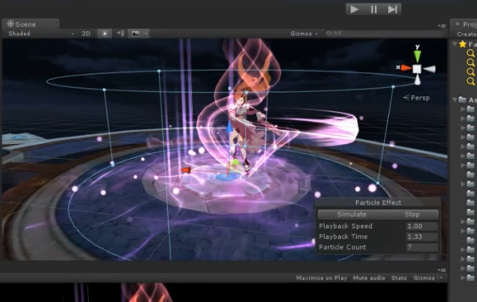Open the Game panel options menu icon
Image resolution: width=477 pixels, height=302 pixels.
click(x=442, y=270)
